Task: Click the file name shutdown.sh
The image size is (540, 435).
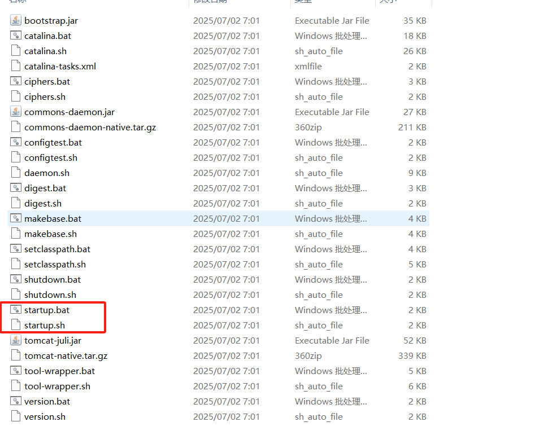Action: (x=50, y=295)
